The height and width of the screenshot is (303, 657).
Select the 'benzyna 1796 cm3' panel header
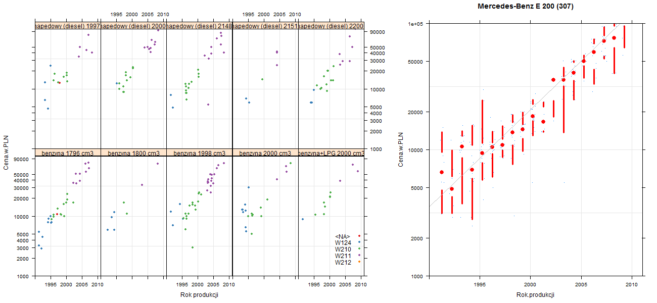click(68, 153)
